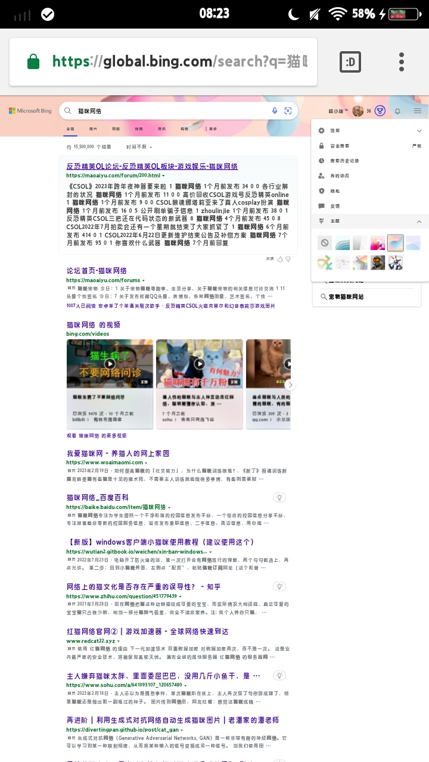Apply the rainbow pride flag theme swatch

coord(360,263)
